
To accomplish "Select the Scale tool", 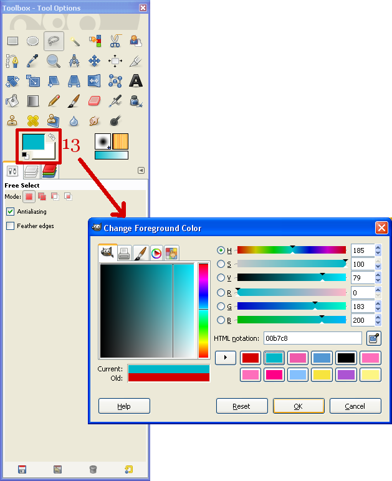I will 33,81.
